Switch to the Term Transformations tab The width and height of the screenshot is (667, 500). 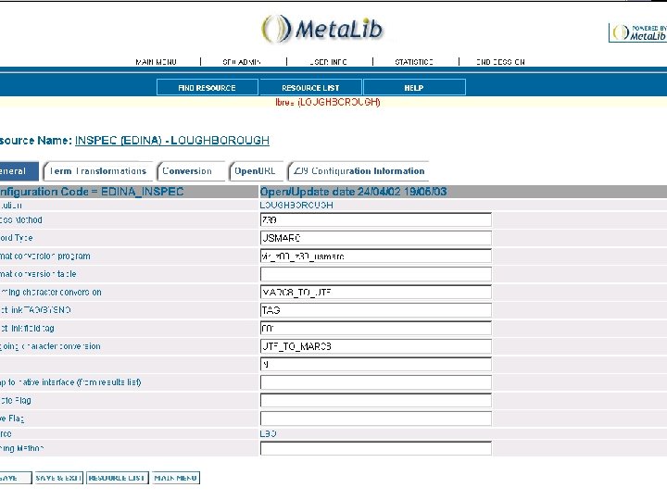click(x=98, y=171)
